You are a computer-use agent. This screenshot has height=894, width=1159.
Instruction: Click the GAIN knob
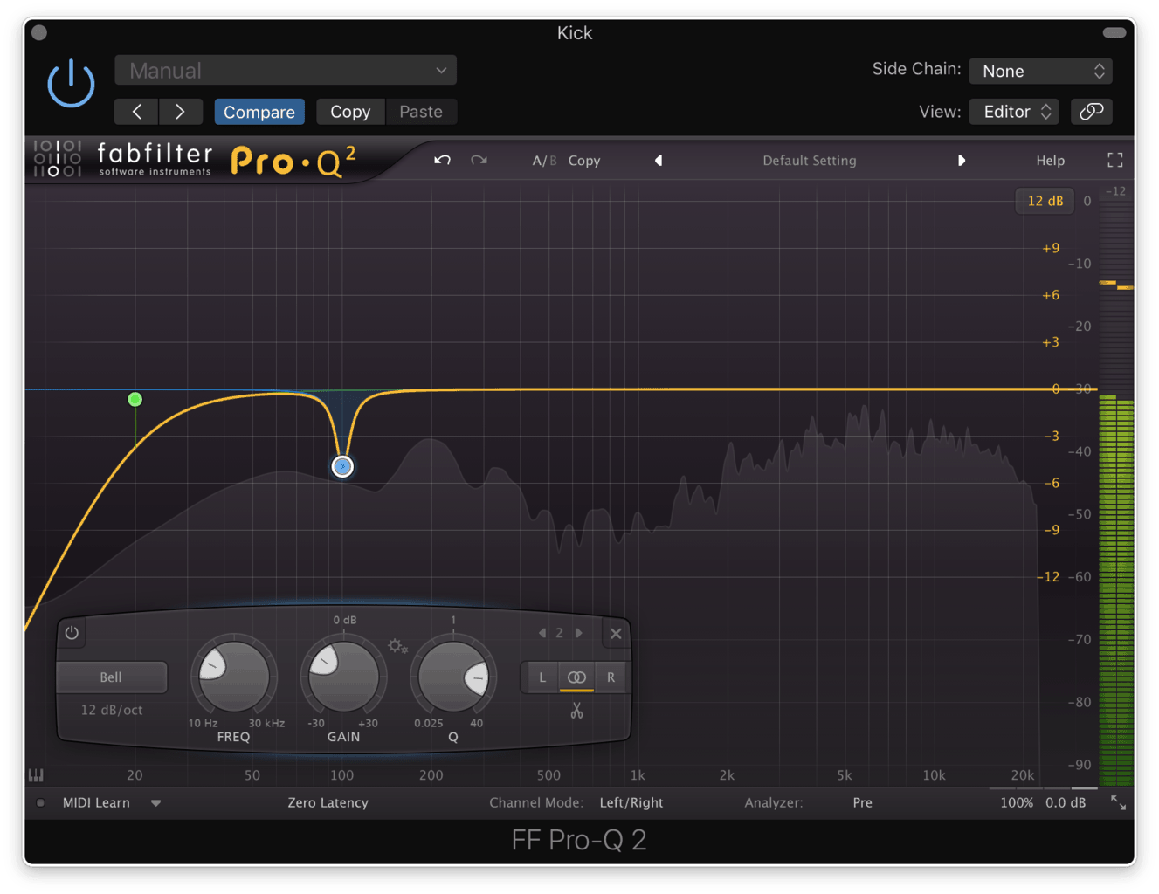click(x=344, y=677)
